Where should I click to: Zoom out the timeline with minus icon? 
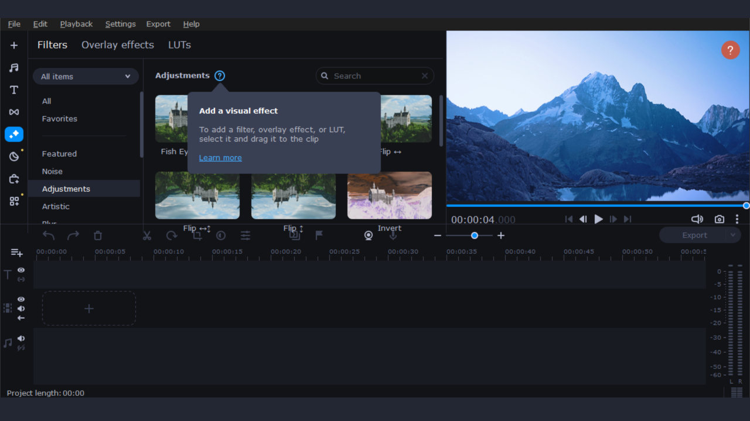click(438, 236)
